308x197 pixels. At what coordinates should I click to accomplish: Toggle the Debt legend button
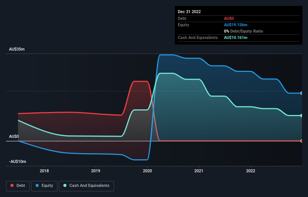(18, 186)
